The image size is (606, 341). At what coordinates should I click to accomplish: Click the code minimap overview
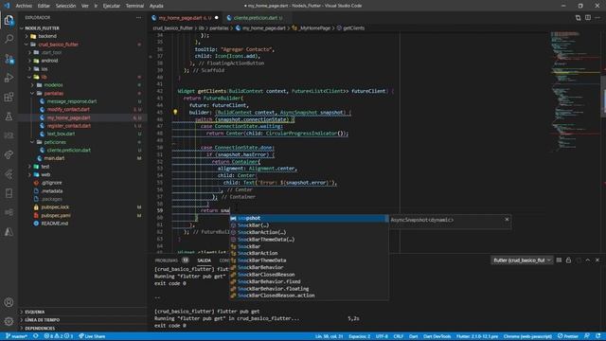coord(574,93)
